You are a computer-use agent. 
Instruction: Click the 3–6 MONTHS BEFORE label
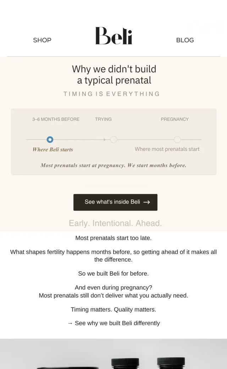pos(56,119)
